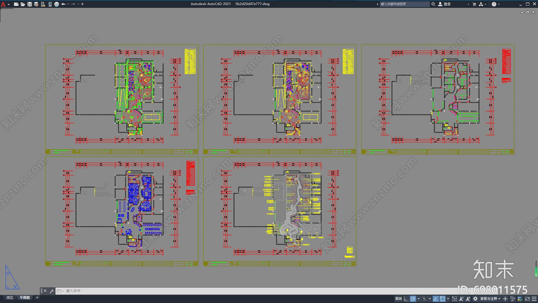Switch to the 模型 tab
The width and height of the screenshot is (538, 303).
[x=9, y=298]
